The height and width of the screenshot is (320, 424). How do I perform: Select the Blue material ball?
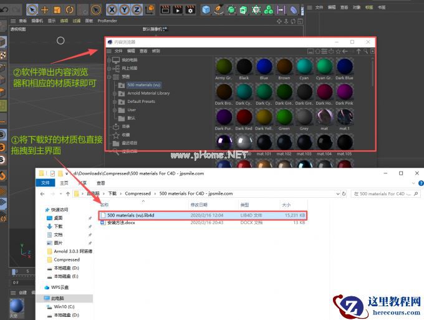click(264, 69)
